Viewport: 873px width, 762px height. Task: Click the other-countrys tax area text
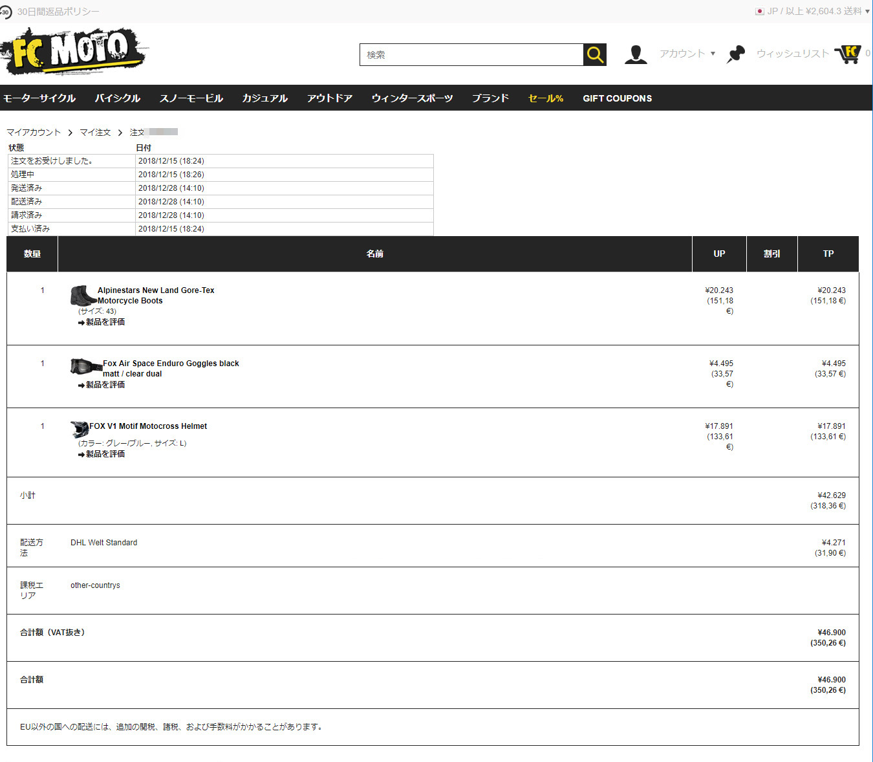[95, 585]
